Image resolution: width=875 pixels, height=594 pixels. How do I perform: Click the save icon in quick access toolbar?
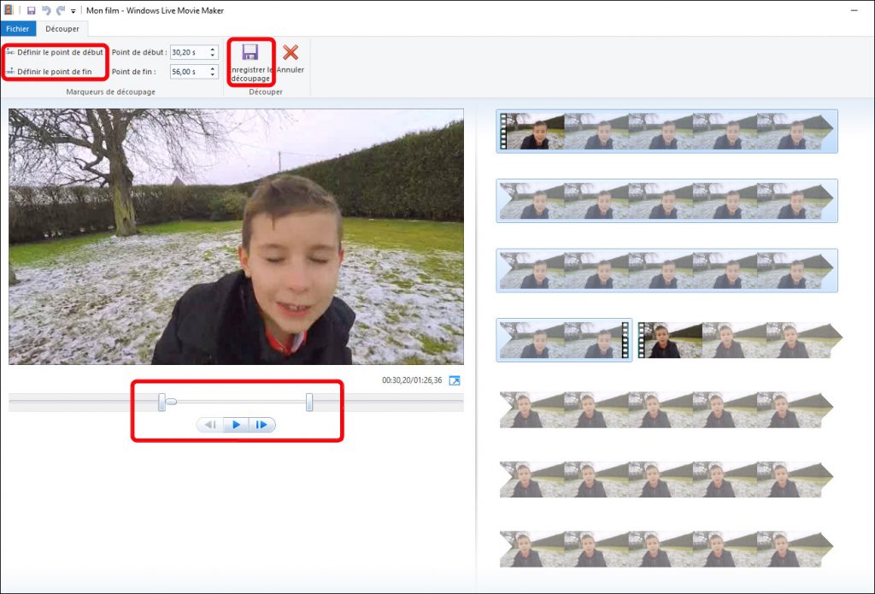coord(32,10)
